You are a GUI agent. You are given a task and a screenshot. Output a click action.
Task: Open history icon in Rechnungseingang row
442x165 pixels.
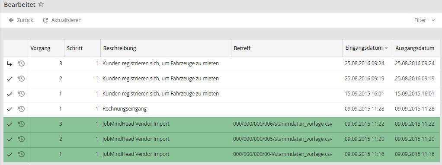[x=22, y=109]
